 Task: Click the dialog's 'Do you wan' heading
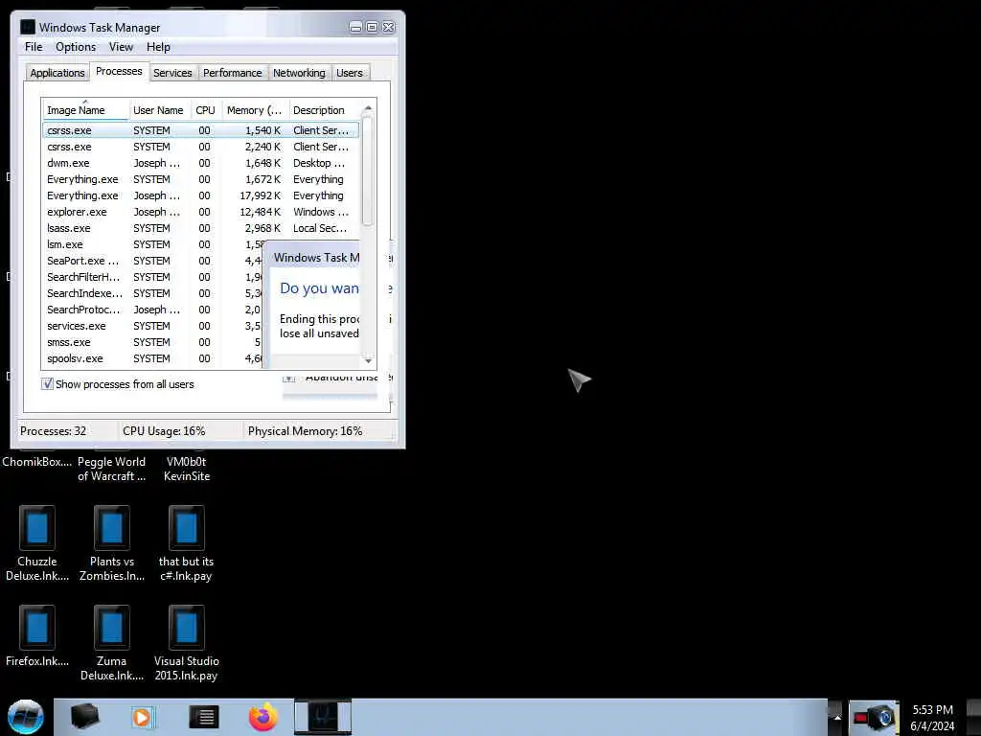point(319,288)
